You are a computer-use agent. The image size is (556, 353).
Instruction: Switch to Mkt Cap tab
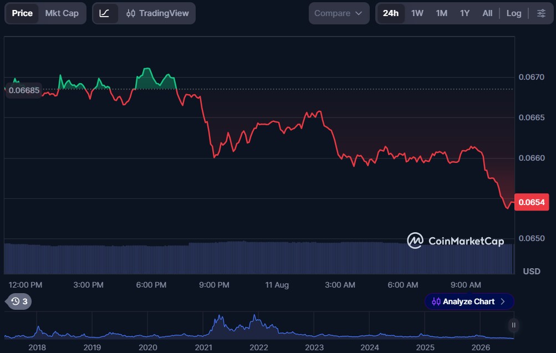(62, 13)
